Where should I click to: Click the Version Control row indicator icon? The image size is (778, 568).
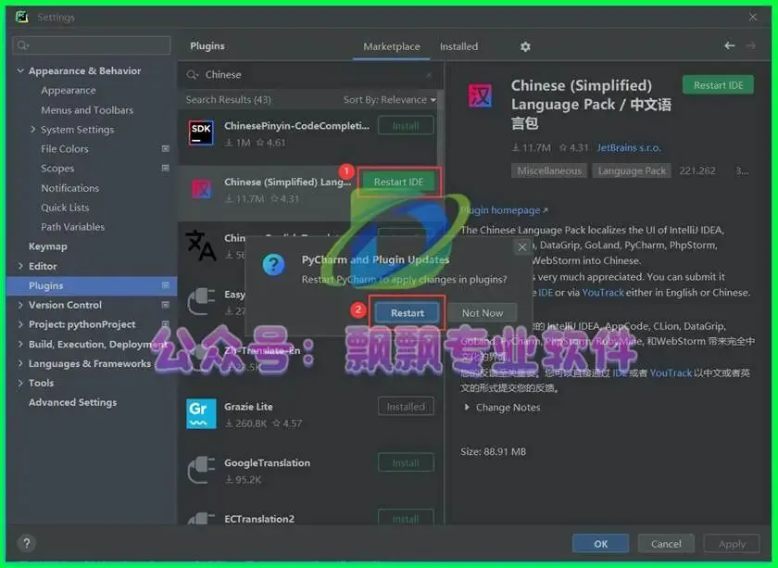point(166,304)
